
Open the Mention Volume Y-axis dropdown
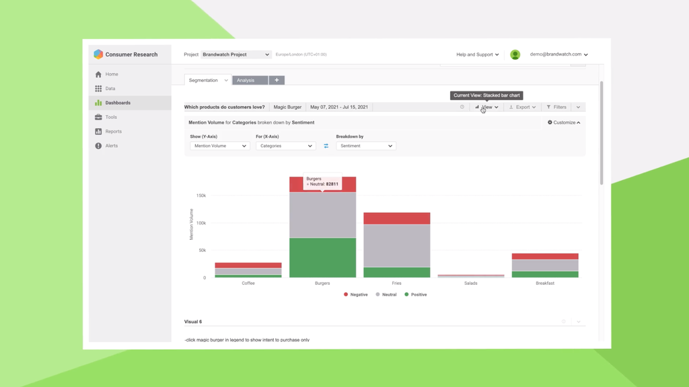220,146
